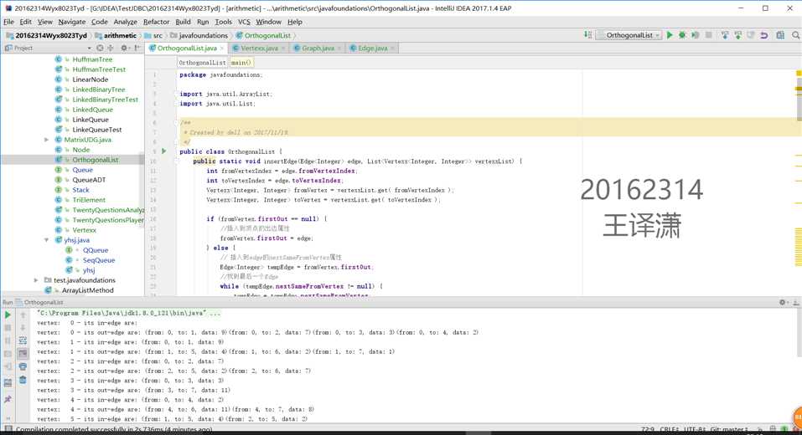Screen dimensions: 802x435
Task: Select SeqQueue under yhsj.java
Action: 99,260
